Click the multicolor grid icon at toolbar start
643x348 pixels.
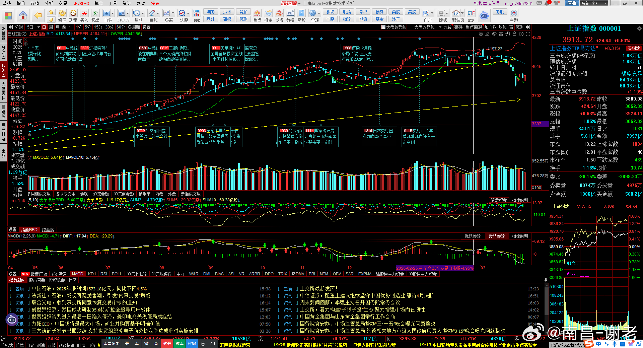[8, 15]
